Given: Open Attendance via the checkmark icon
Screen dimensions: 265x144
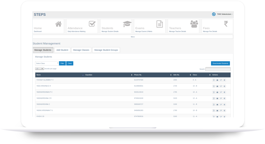Looking at the screenshot, I should (92, 24).
